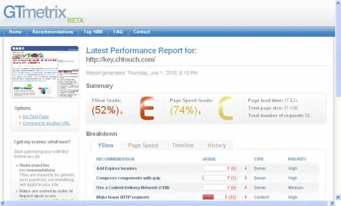Click Compare to another URL link

click(47, 123)
